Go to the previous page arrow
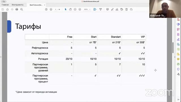This screenshot has height=102, width=181. 46,9
